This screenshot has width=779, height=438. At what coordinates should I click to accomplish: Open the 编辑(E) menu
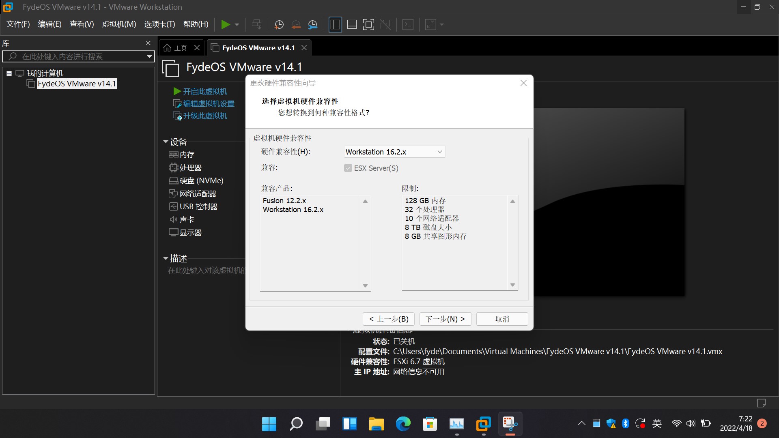(49, 24)
